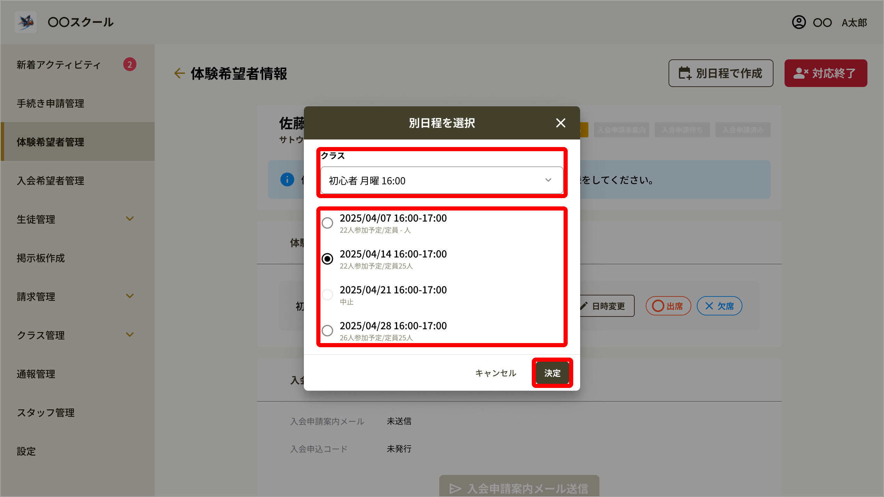Viewport: 884px width, 497px height.
Task: Select 2025/04/21 16:00-17:00 cancelled option
Action: [x=327, y=295]
